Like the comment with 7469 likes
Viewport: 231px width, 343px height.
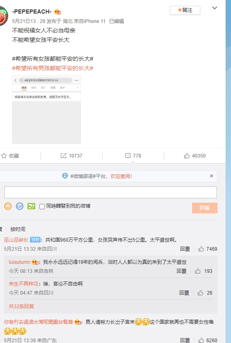click(x=208, y=249)
